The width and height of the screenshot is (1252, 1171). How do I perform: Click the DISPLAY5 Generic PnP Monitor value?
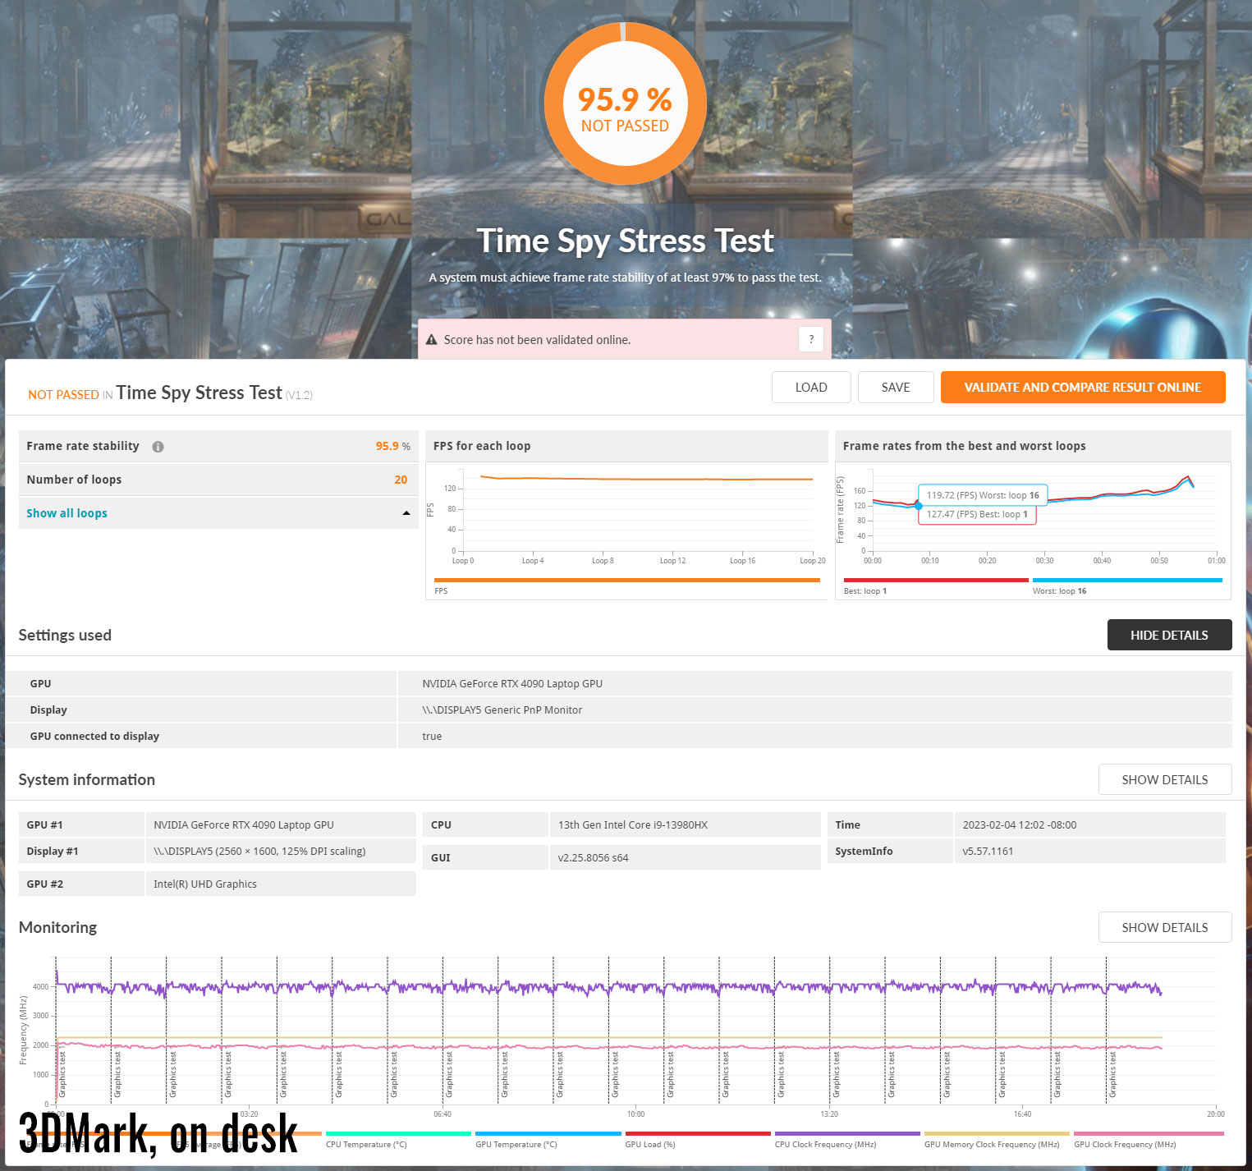(x=502, y=709)
